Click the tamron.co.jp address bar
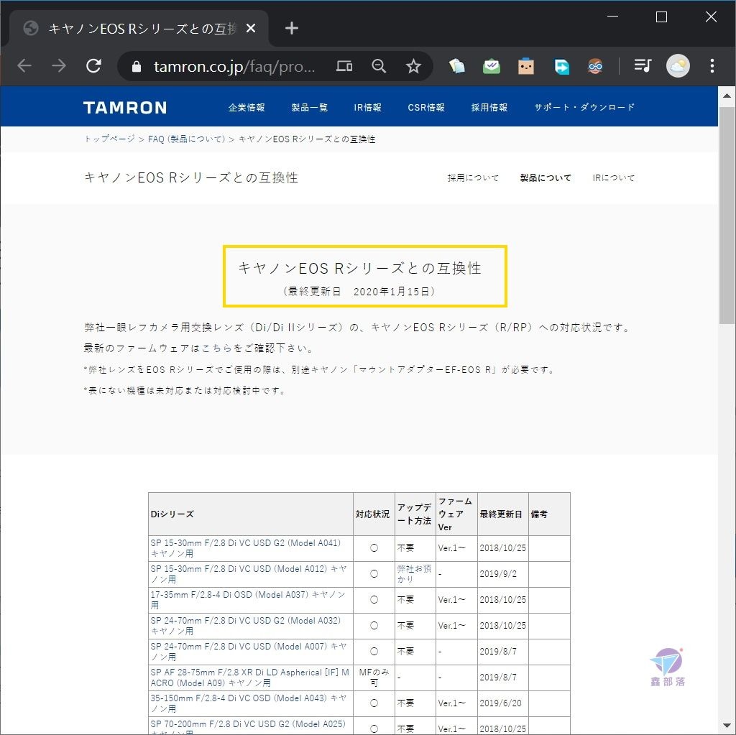The height and width of the screenshot is (735, 736). (x=234, y=67)
